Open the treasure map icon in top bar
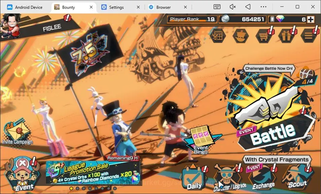The height and width of the screenshot is (194, 321). tap(218, 36)
